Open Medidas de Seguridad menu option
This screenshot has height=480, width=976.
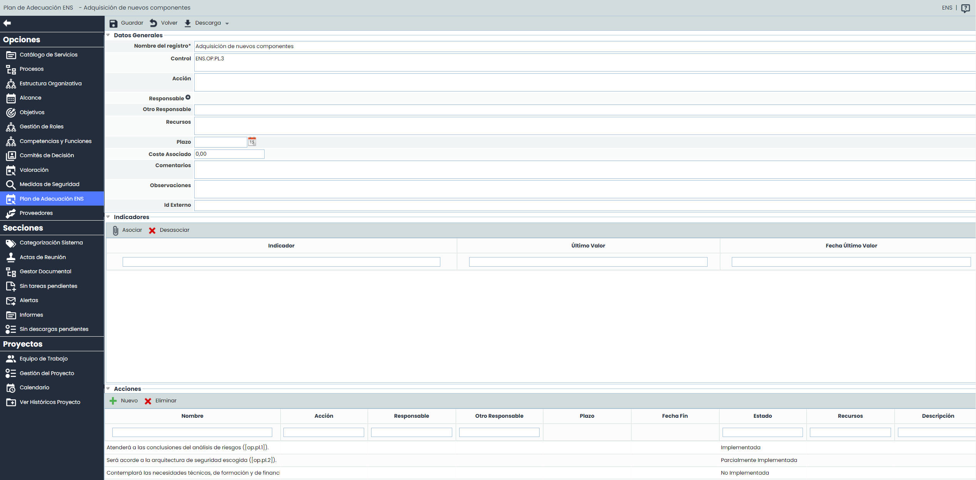[49, 184]
